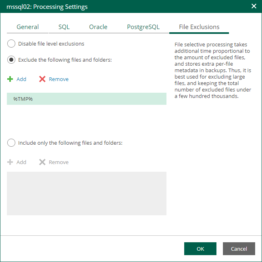This screenshot has height=262, width=262.
Task: Switch to the General tab
Action: click(27, 27)
